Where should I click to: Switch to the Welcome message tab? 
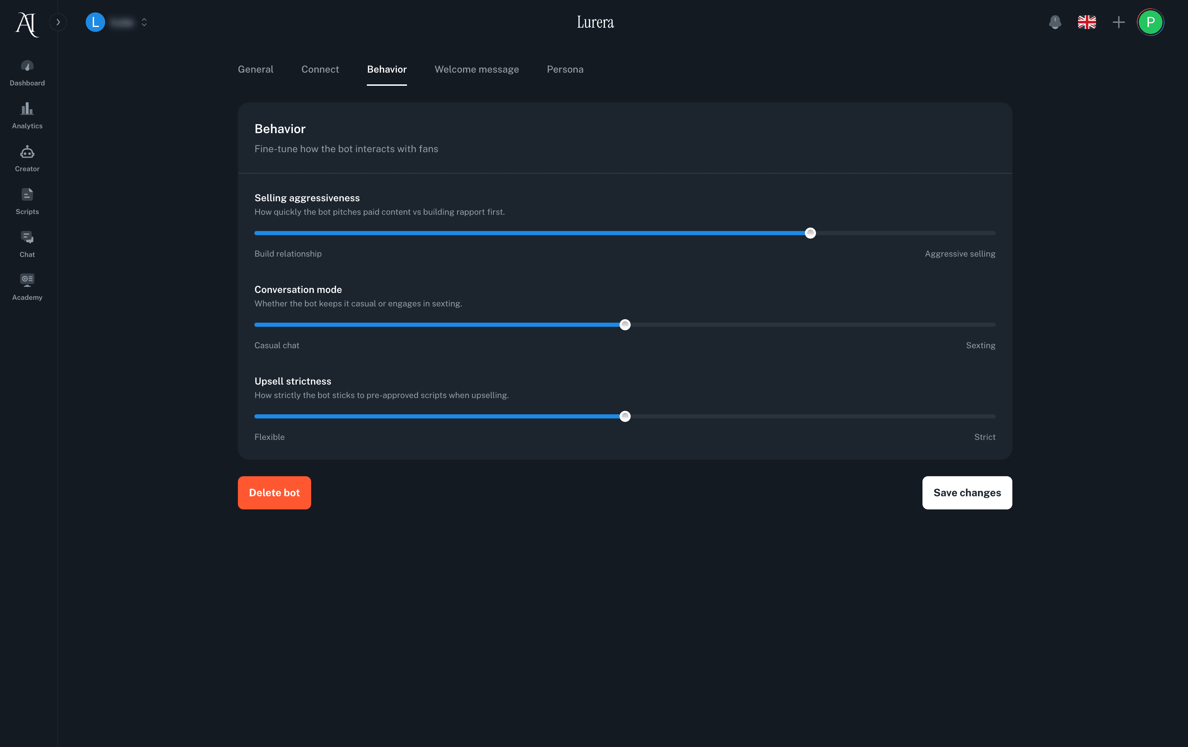tap(476, 69)
